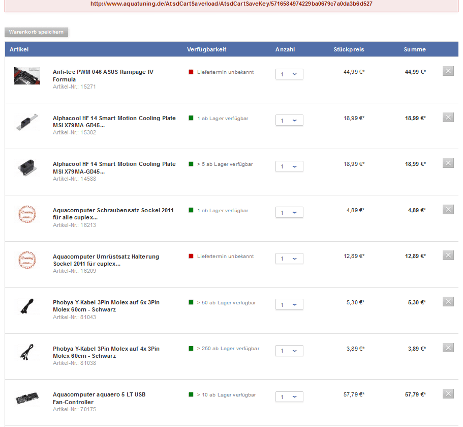Remove article 14588 from cart

(448, 163)
